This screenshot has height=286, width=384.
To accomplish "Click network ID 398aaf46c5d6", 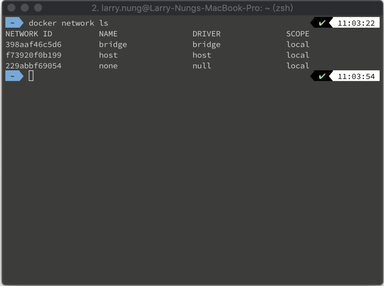I will coord(33,44).
